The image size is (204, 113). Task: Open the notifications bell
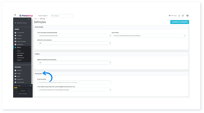[x=179, y=16]
